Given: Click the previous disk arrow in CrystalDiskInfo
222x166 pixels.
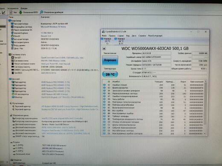Looking at the screenshot, I should pos(104,49).
